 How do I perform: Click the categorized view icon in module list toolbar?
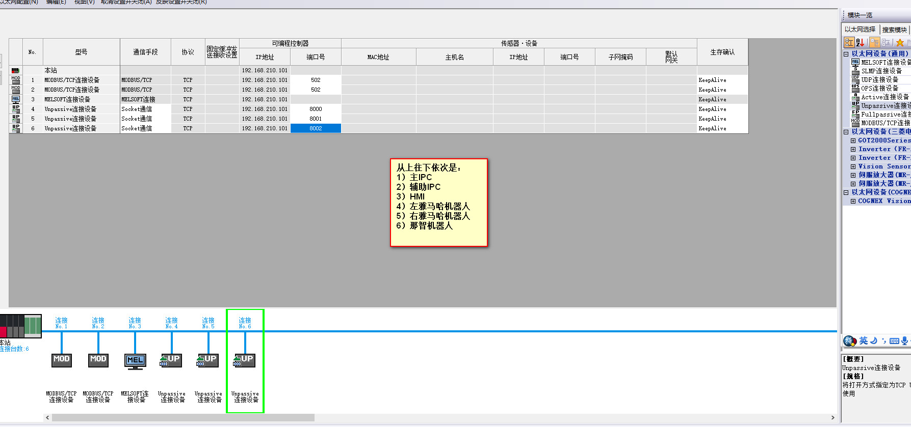point(849,43)
